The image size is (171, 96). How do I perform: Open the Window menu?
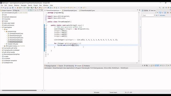click(x=46, y=5)
